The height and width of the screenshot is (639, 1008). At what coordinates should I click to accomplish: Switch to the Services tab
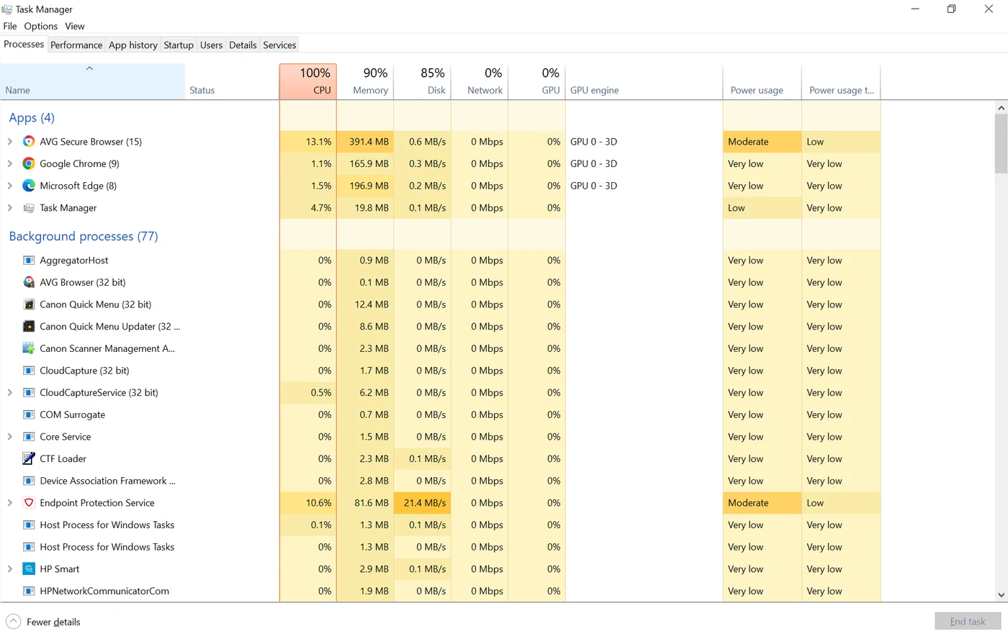click(x=279, y=45)
